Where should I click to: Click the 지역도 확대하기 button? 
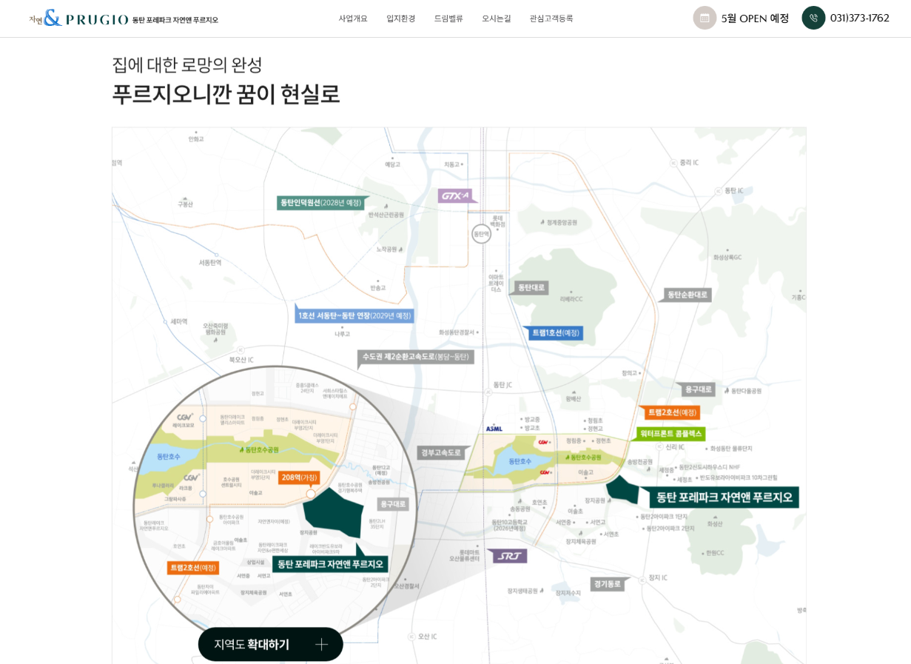(270, 644)
